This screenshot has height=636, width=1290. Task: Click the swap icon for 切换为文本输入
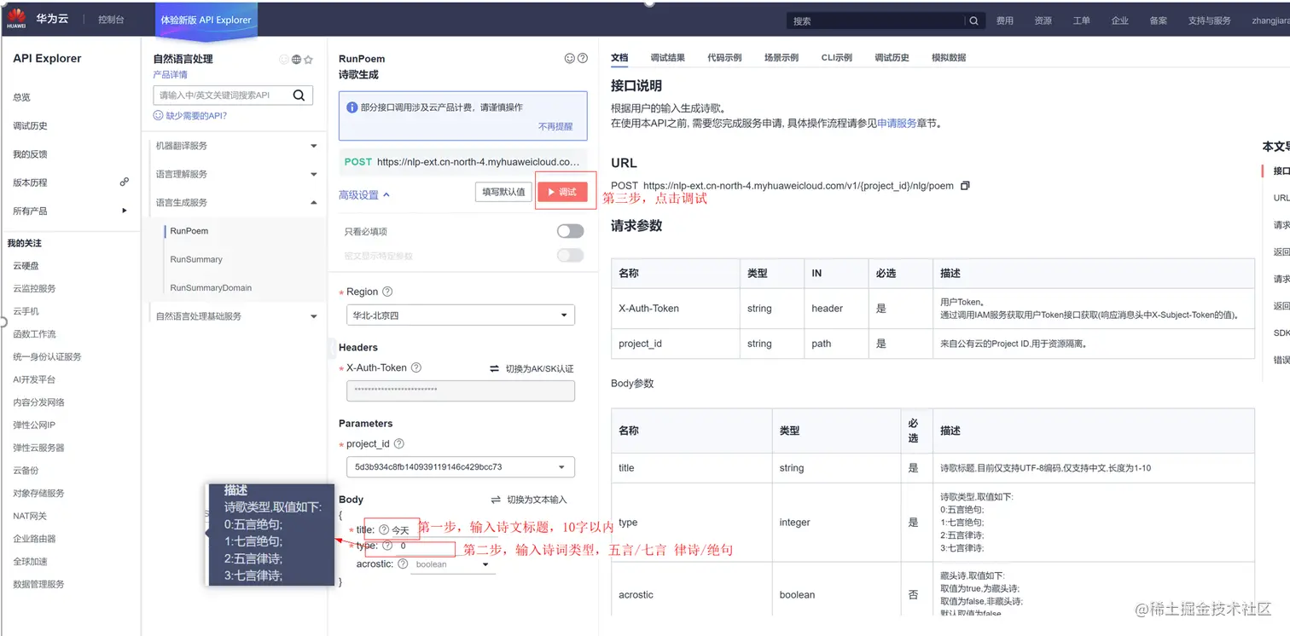[x=496, y=500]
